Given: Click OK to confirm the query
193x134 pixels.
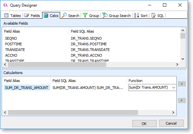Looking at the screenshot, I should click(144, 123).
